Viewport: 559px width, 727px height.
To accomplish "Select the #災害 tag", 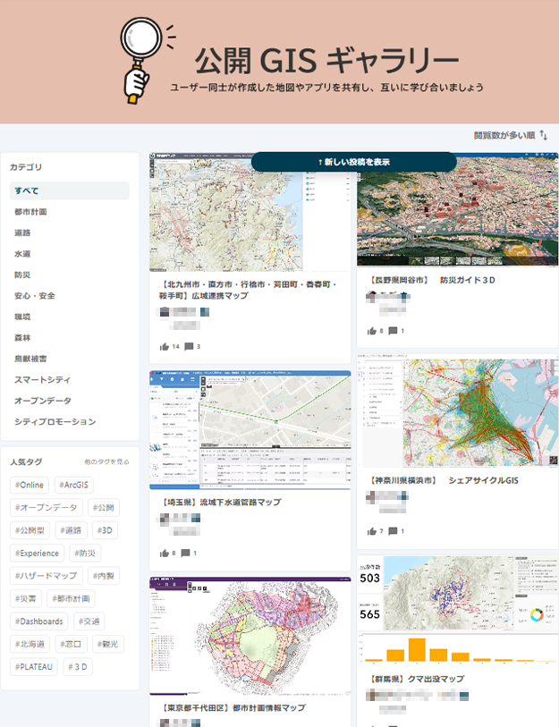I will 26,598.
